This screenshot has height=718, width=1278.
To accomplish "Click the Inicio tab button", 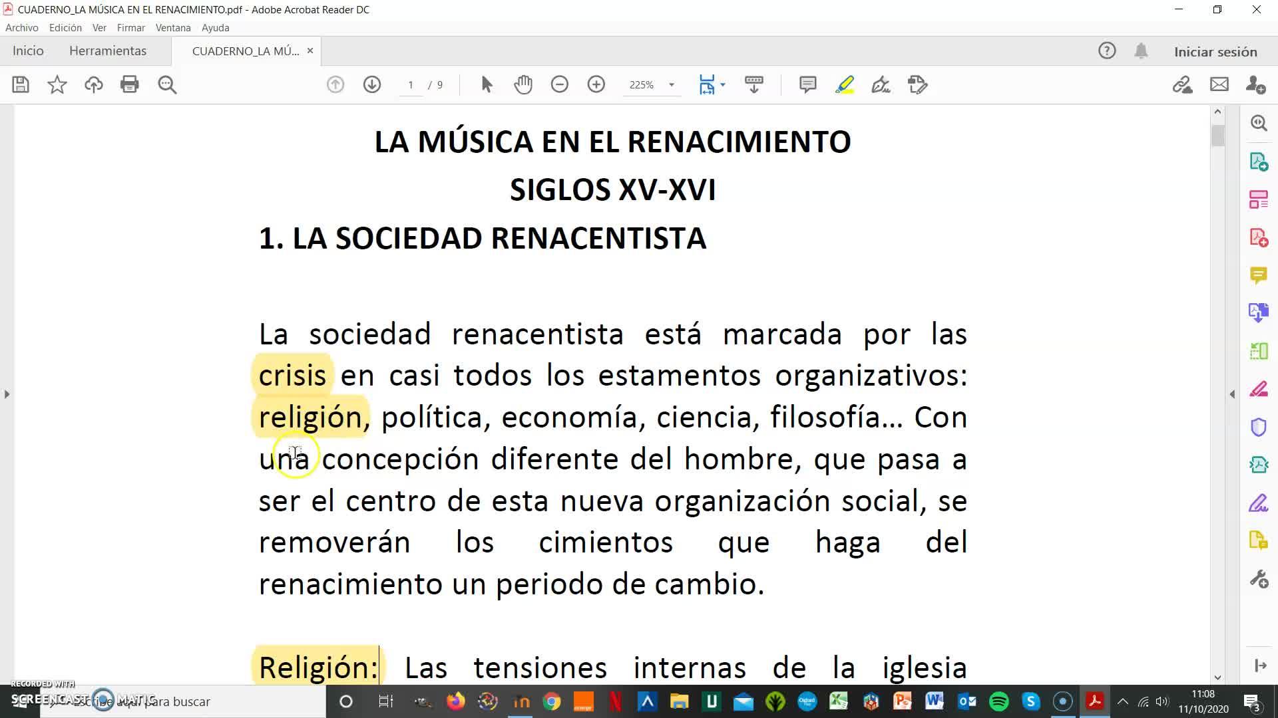I will [28, 51].
